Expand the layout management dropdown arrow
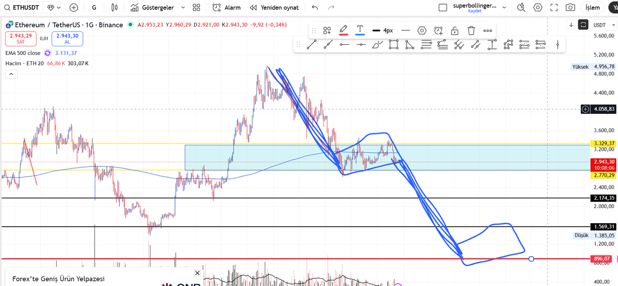618x286 pixels. click(504, 8)
